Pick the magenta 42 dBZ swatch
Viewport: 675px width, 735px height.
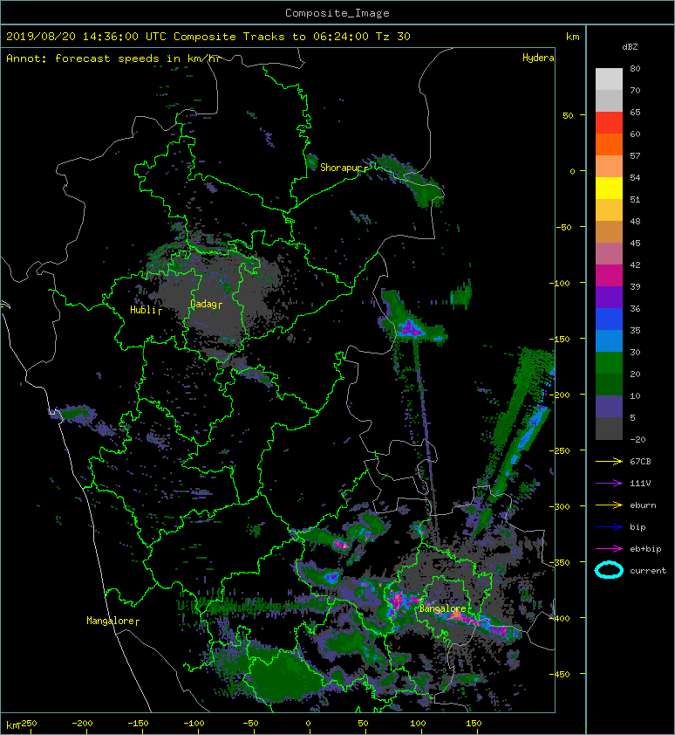[609, 276]
